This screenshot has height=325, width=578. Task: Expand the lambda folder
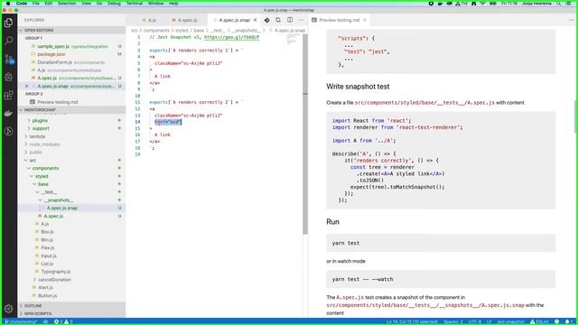coord(37,136)
